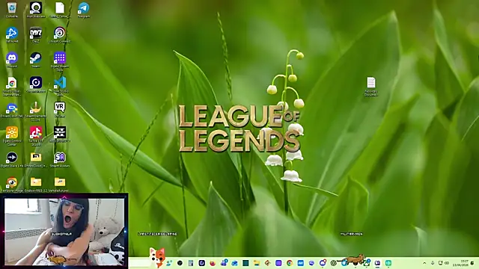Open the volume control in system tray
The height and width of the screenshot is (269, 479).
(447, 263)
